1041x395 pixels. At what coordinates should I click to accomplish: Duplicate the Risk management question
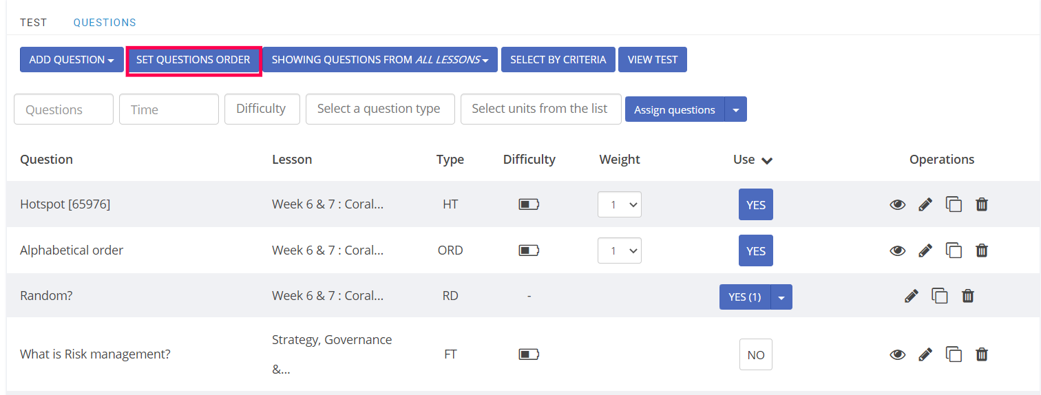[x=954, y=354]
